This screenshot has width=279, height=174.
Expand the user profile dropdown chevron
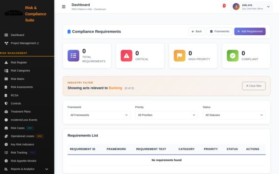pos(268,7)
